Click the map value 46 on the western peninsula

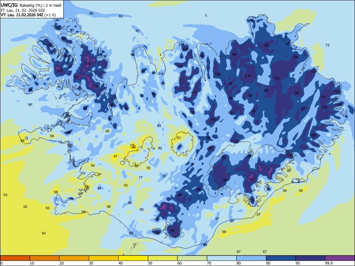22,141
